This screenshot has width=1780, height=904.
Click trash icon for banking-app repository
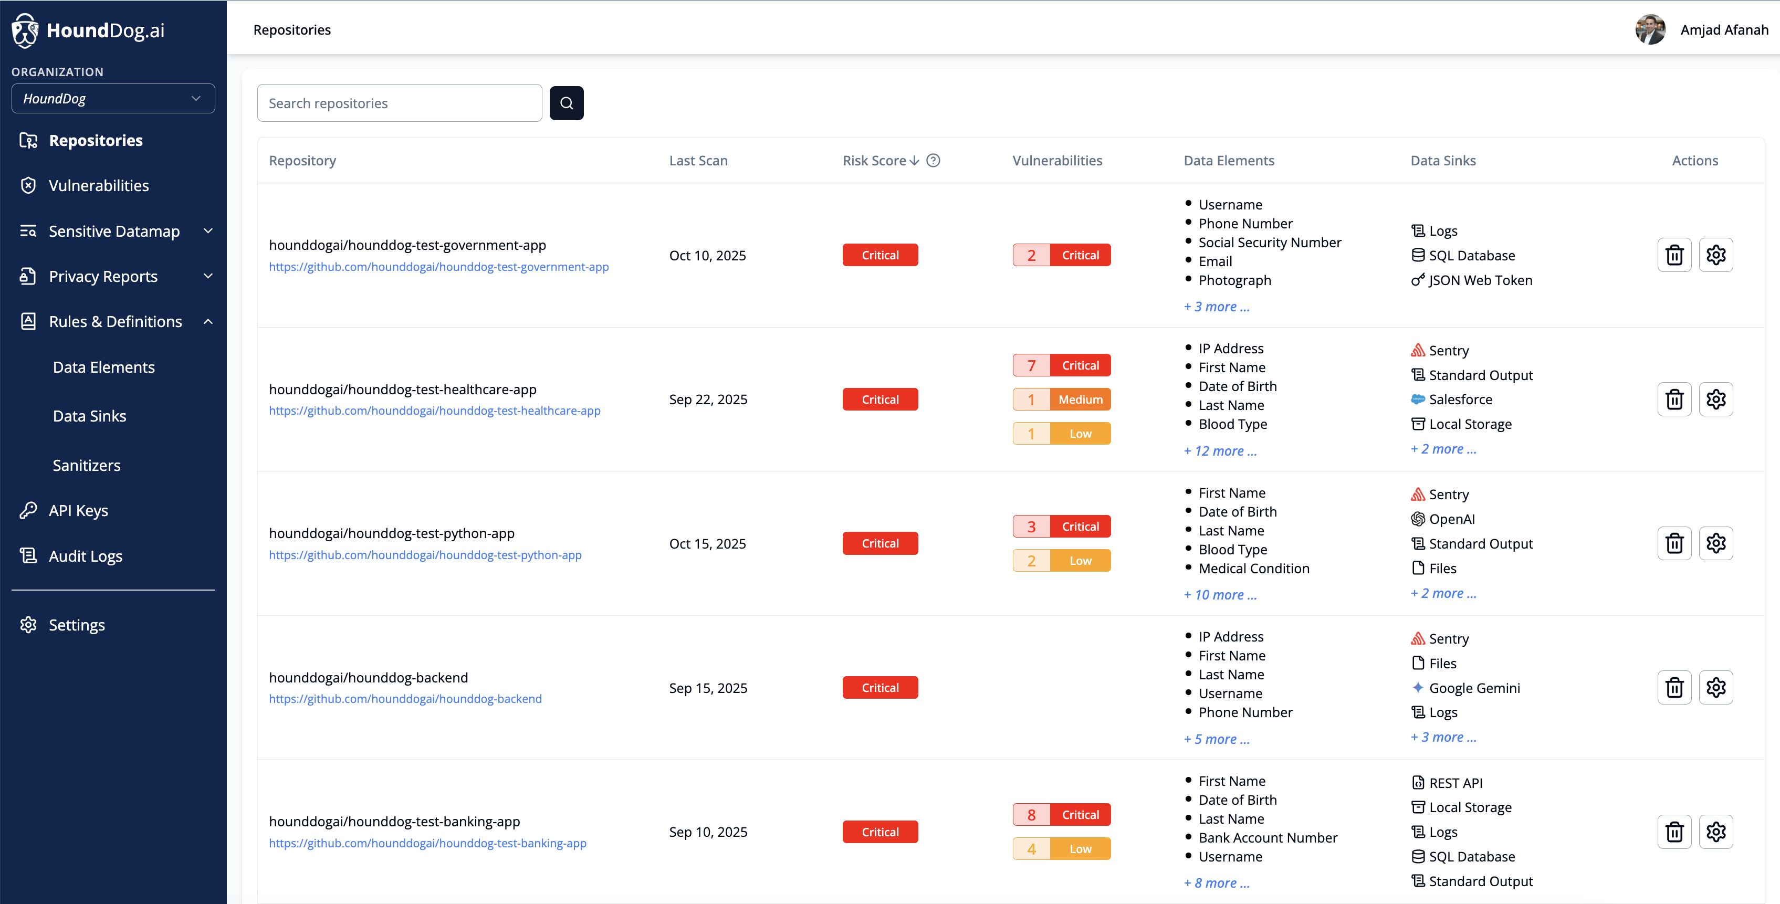coord(1673,832)
